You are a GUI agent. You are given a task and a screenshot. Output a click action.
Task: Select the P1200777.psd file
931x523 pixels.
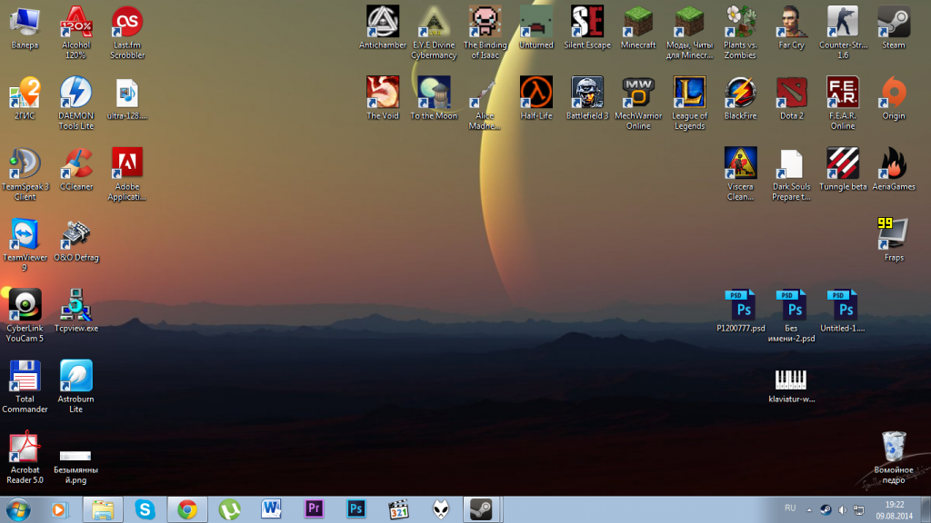pyautogui.click(x=740, y=305)
